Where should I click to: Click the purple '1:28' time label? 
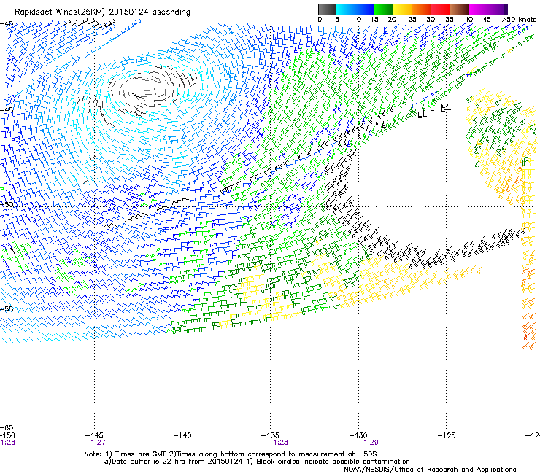[x=280, y=443]
